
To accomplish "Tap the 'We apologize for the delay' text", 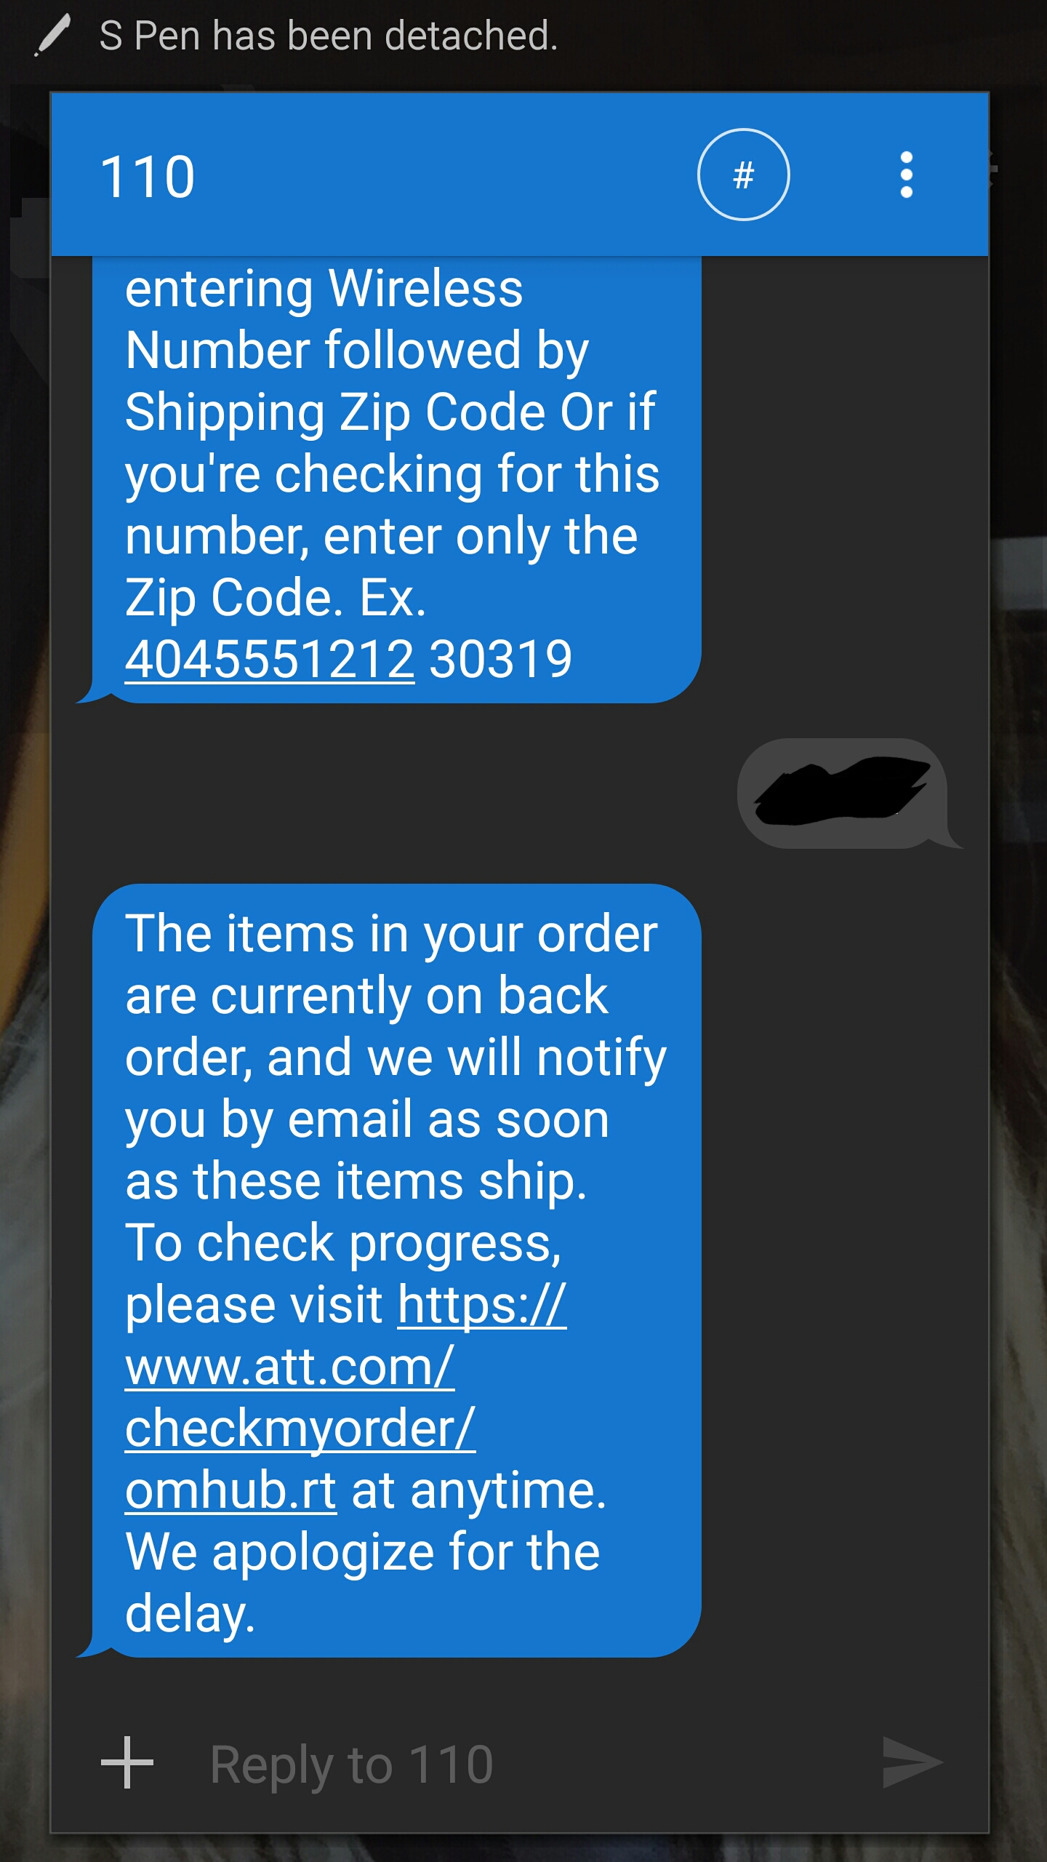I will pos(362,1583).
